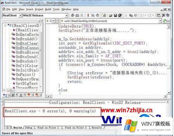Switch to Find in Files 1 tab

48,127
